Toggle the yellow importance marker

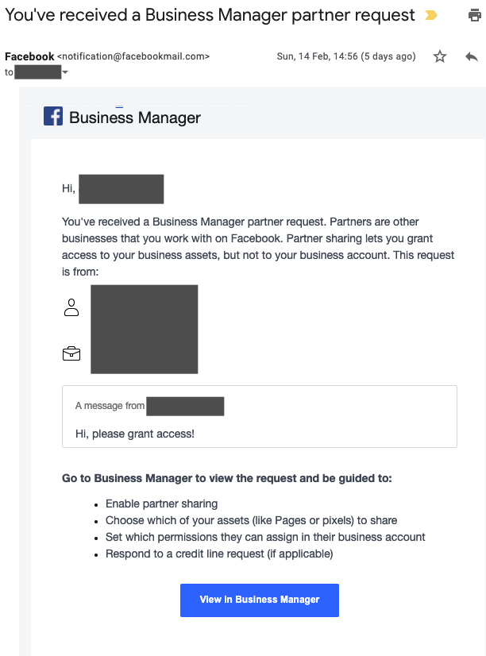tap(430, 15)
